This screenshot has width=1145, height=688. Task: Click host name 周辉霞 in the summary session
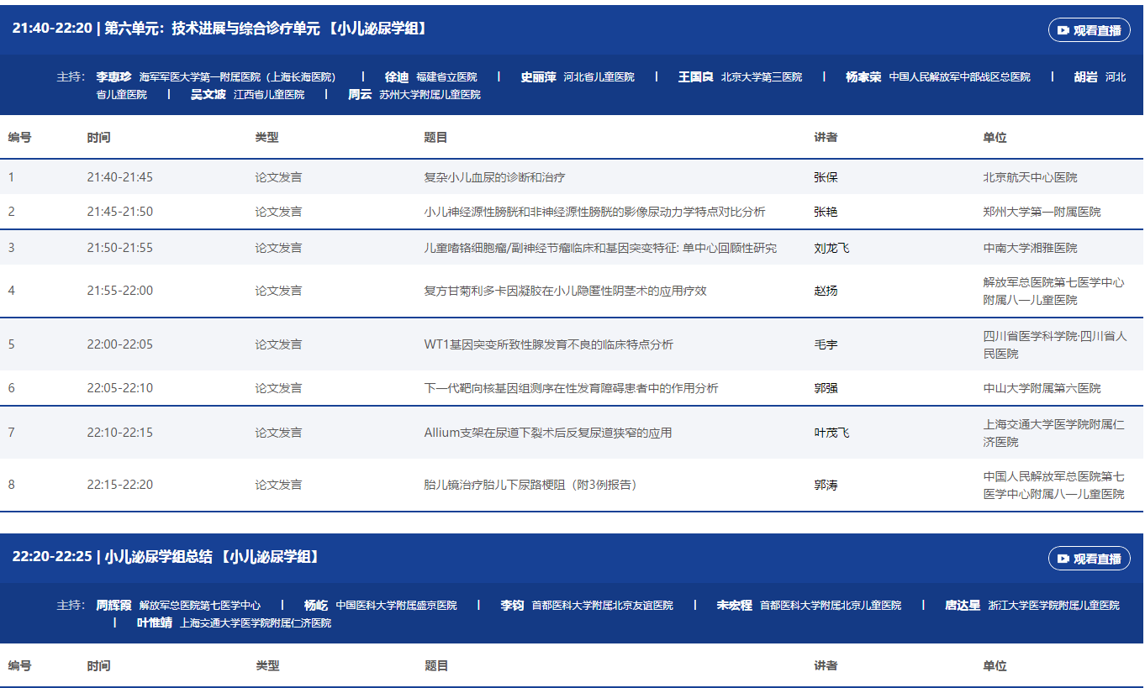coord(114,605)
